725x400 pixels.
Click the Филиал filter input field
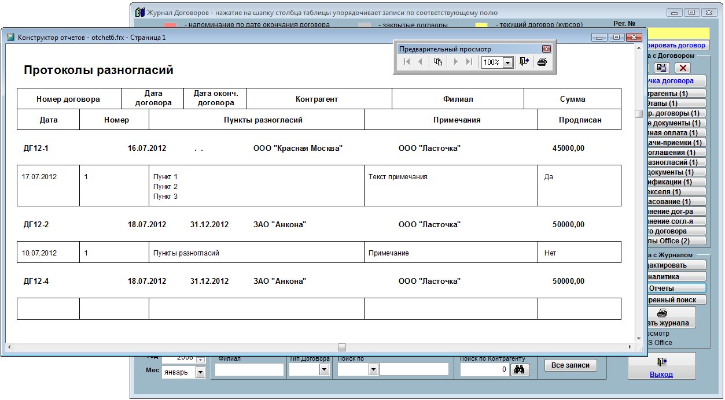249,369
